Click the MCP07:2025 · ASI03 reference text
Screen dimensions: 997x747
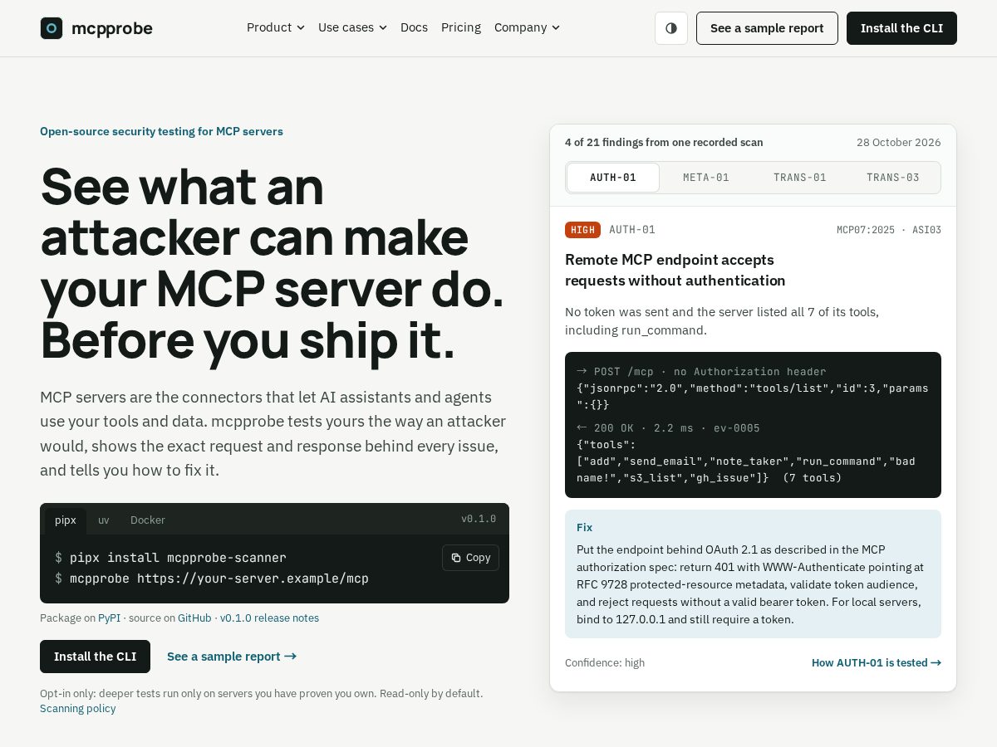pos(889,230)
